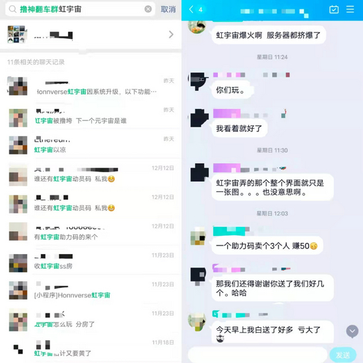Open the group avatar collage thumbnail
This screenshot has height=363, width=363.
(x=16, y=34)
